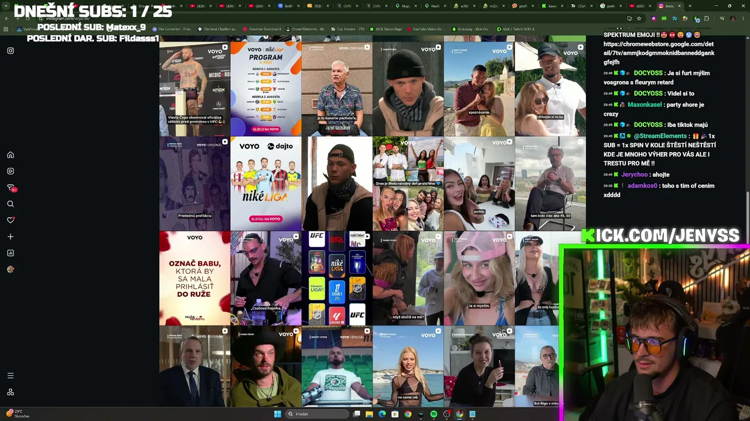The width and height of the screenshot is (750, 421).
Task: Open the VOYO Special reel with green shirt
Action: click(x=337, y=367)
